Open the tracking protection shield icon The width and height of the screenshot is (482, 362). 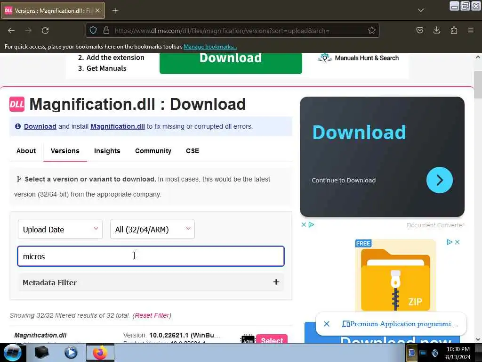click(x=93, y=30)
